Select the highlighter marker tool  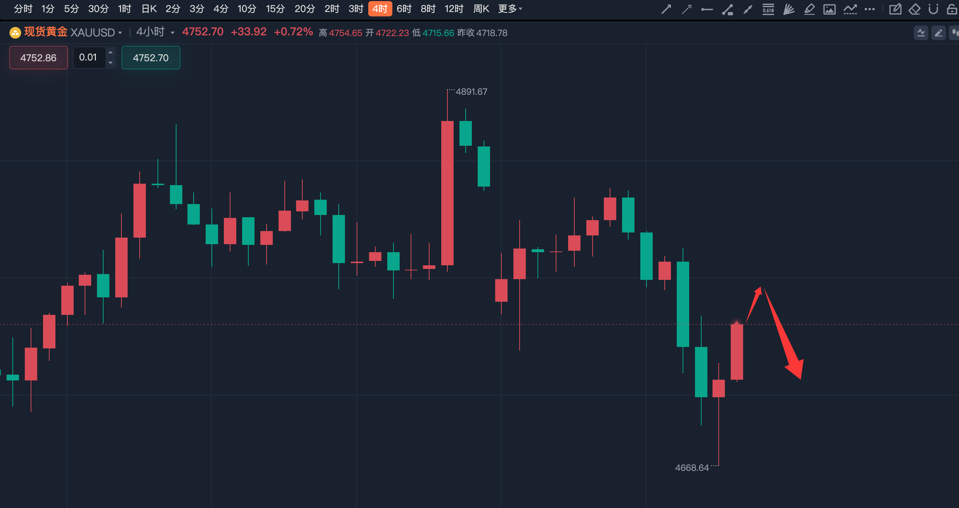click(x=809, y=9)
